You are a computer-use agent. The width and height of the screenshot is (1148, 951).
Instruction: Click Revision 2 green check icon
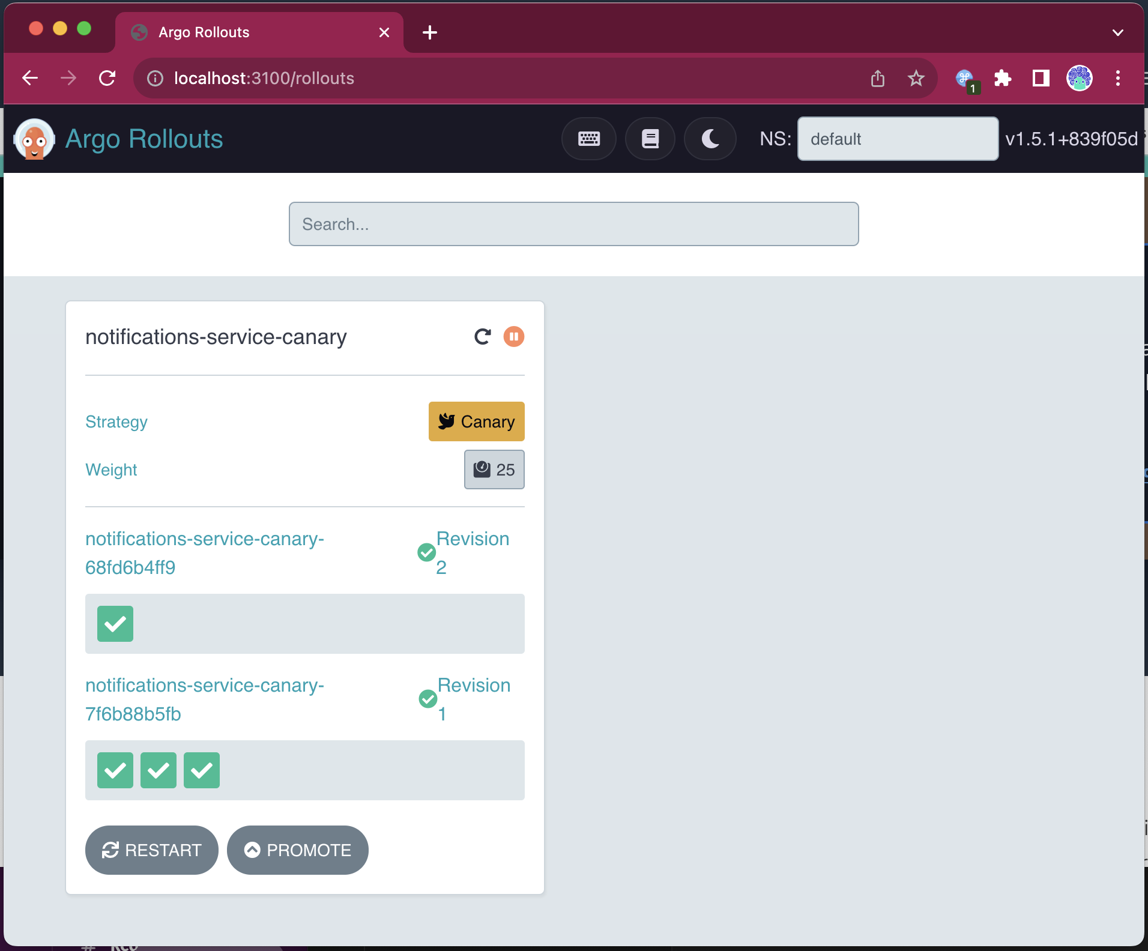pos(426,552)
